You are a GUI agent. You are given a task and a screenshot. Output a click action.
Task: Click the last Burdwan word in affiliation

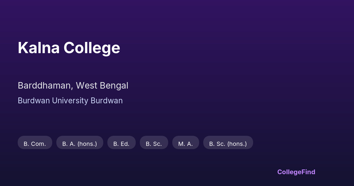coord(106,101)
